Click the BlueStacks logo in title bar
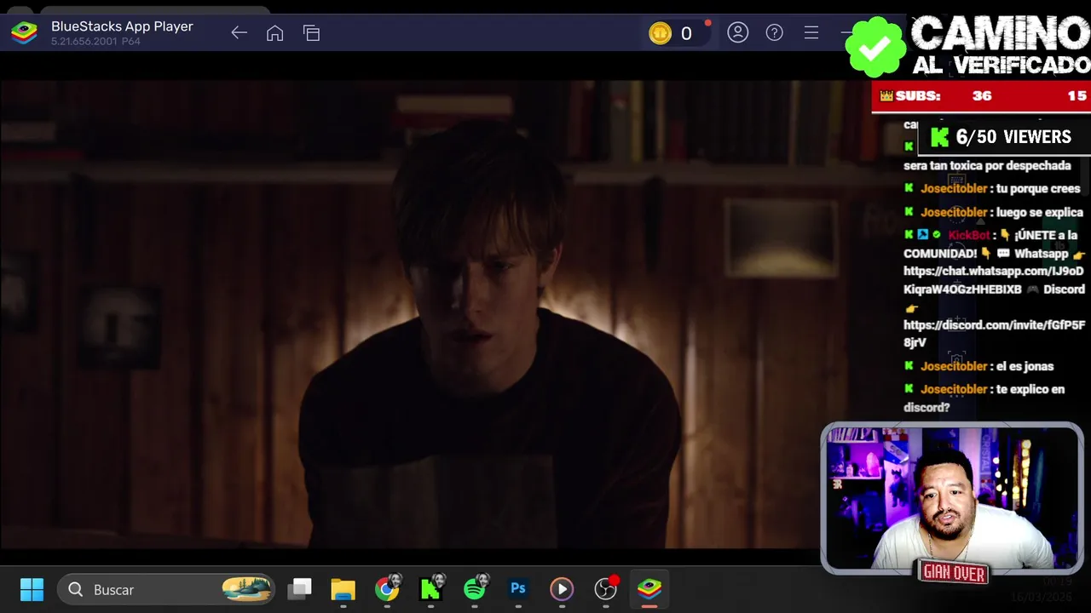The image size is (1091, 613). pos(24,33)
